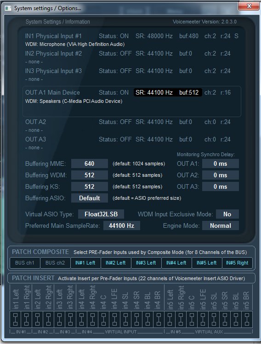Open the Virtual ASIO Type Float32LSB selector

click(101, 214)
